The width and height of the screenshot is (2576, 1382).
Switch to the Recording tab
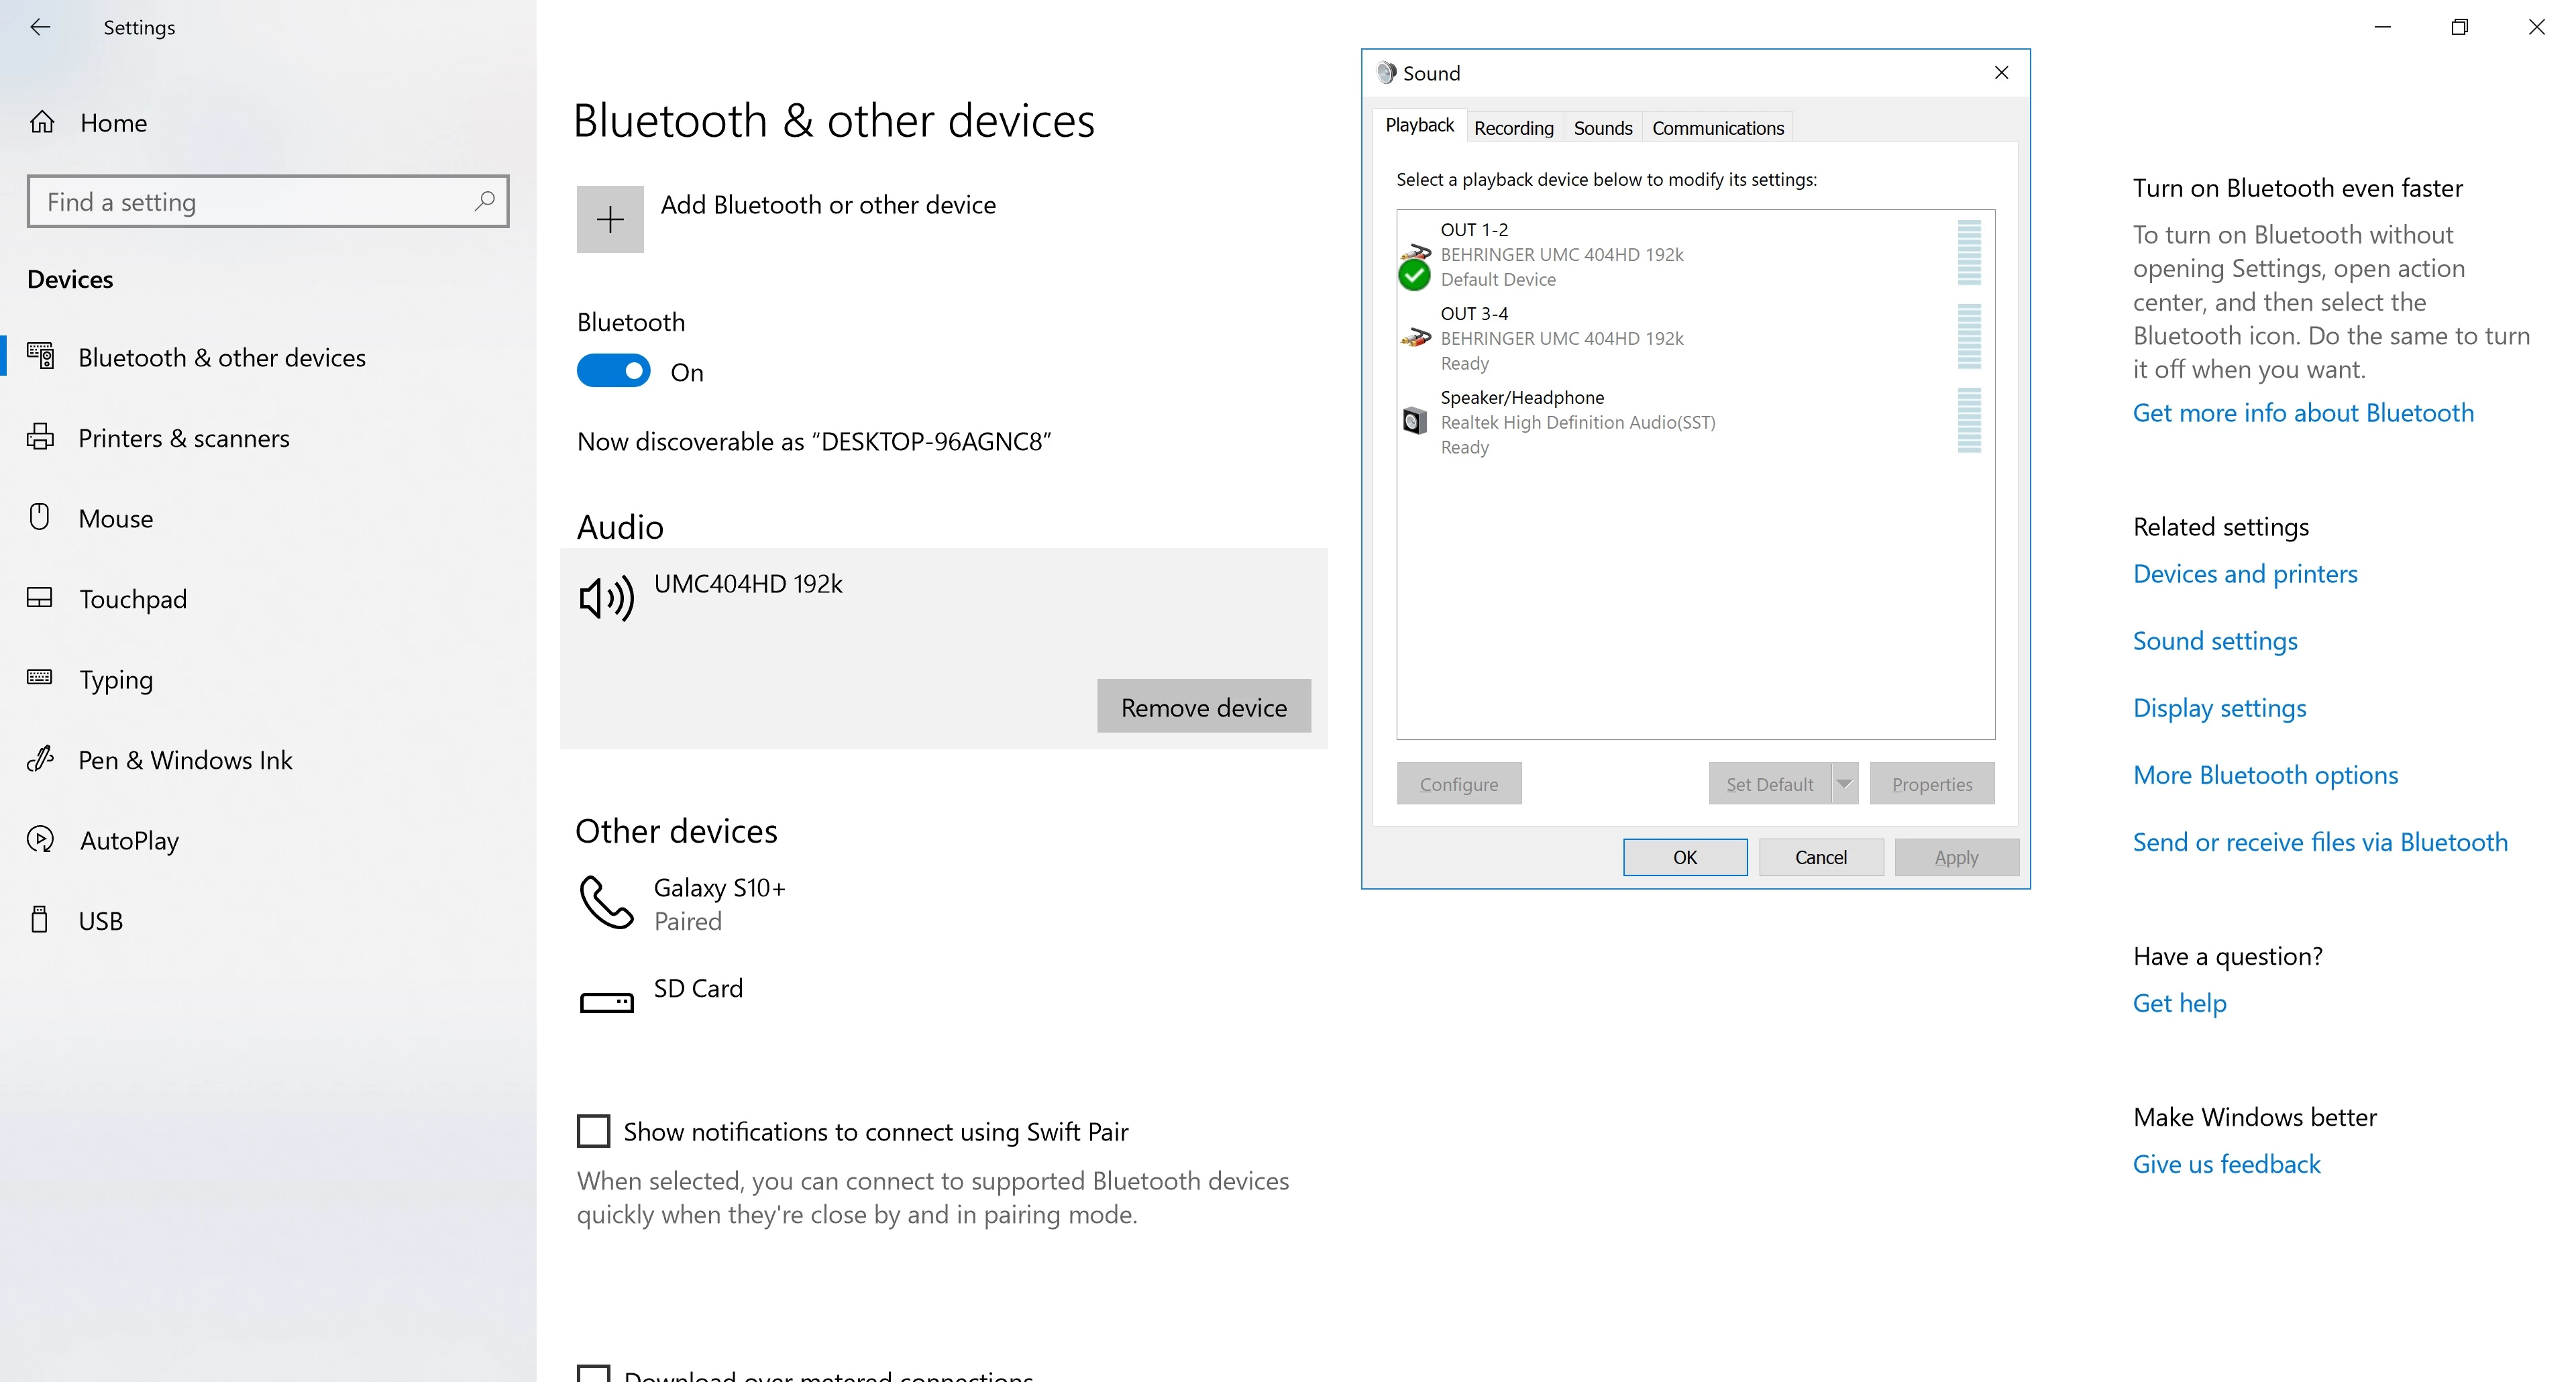(1513, 128)
